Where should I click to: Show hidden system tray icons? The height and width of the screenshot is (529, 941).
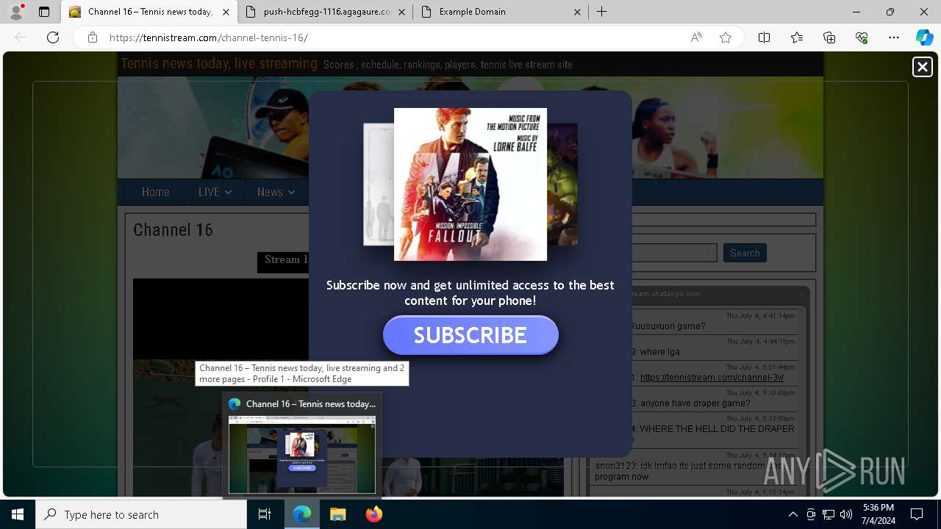[792, 514]
